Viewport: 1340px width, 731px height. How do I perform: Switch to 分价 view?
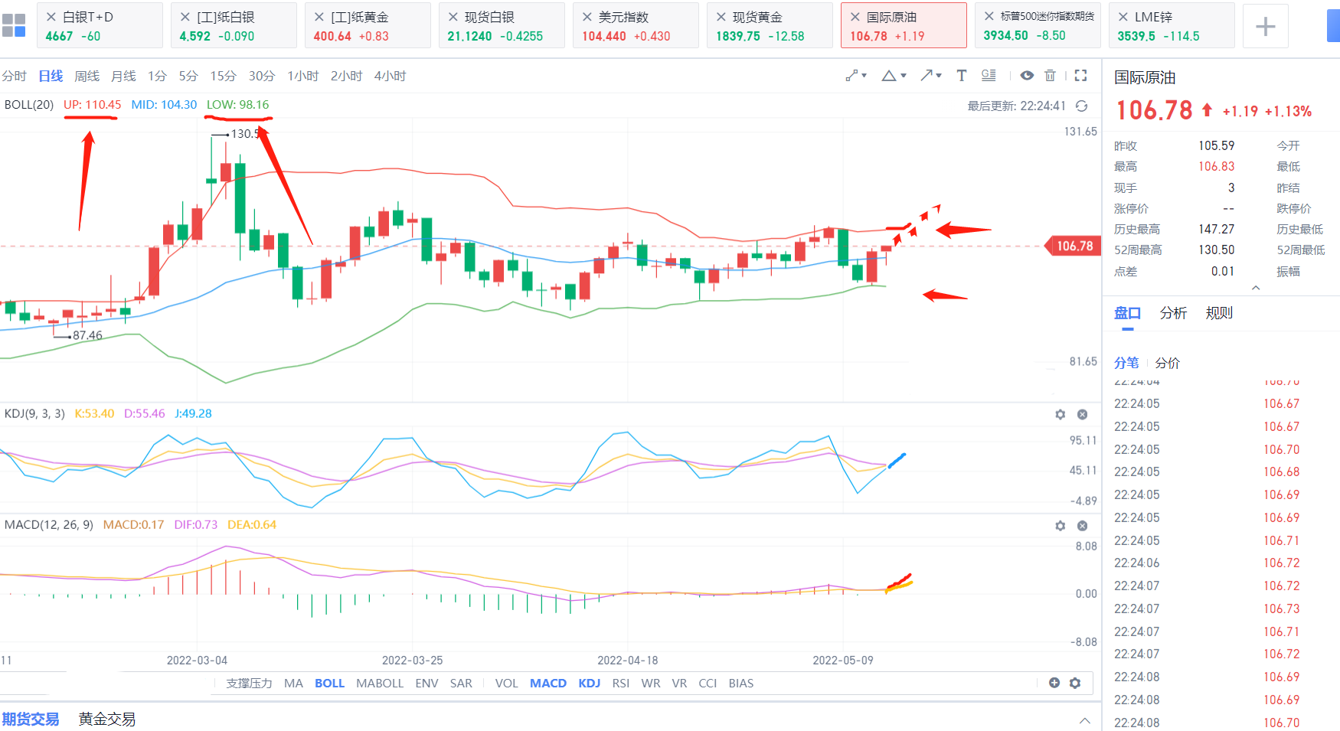click(1167, 363)
